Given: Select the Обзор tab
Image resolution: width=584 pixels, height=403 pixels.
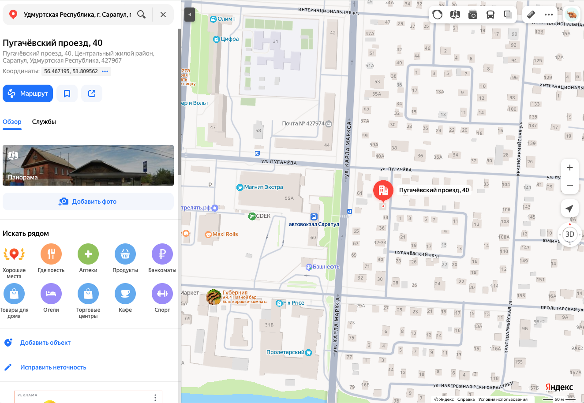Looking at the screenshot, I should pyautogui.click(x=12, y=122).
